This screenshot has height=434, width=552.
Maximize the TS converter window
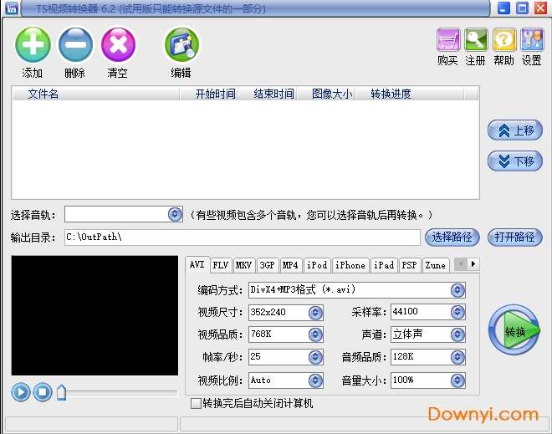[522, 8]
